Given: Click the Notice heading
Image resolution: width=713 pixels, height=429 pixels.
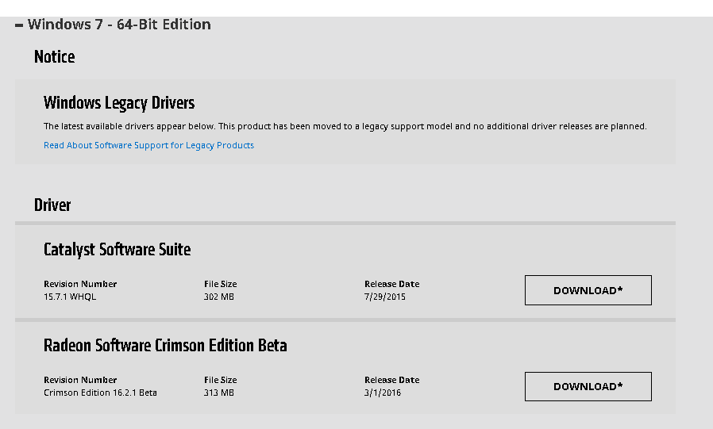Looking at the screenshot, I should tap(55, 57).
